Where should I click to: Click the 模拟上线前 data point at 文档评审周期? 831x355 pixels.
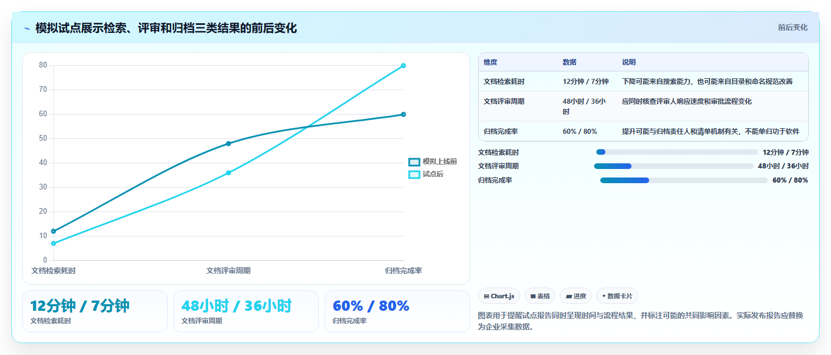[228, 143]
